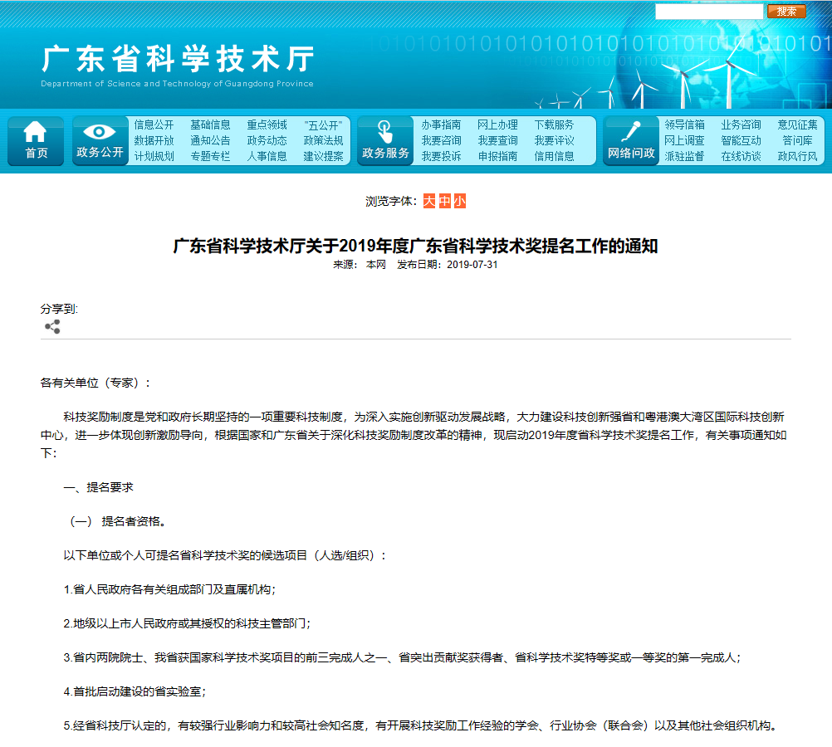Go to 计划规划 page
Viewport: 832px width, 747px height.
click(154, 157)
